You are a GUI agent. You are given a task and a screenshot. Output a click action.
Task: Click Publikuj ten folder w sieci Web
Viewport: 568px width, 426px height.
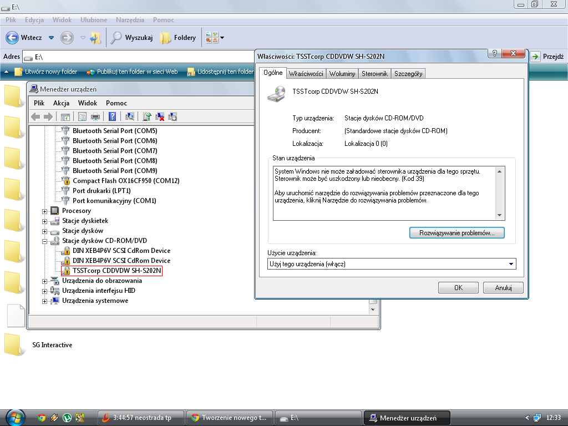(132, 72)
